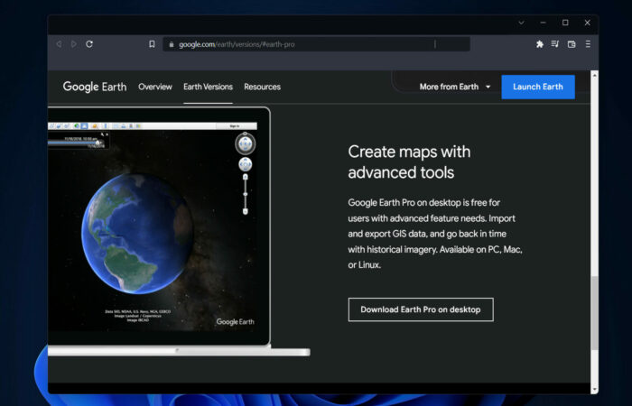The image size is (632, 406).
Task: Maximize the browser window
Action: pyautogui.click(x=565, y=23)
